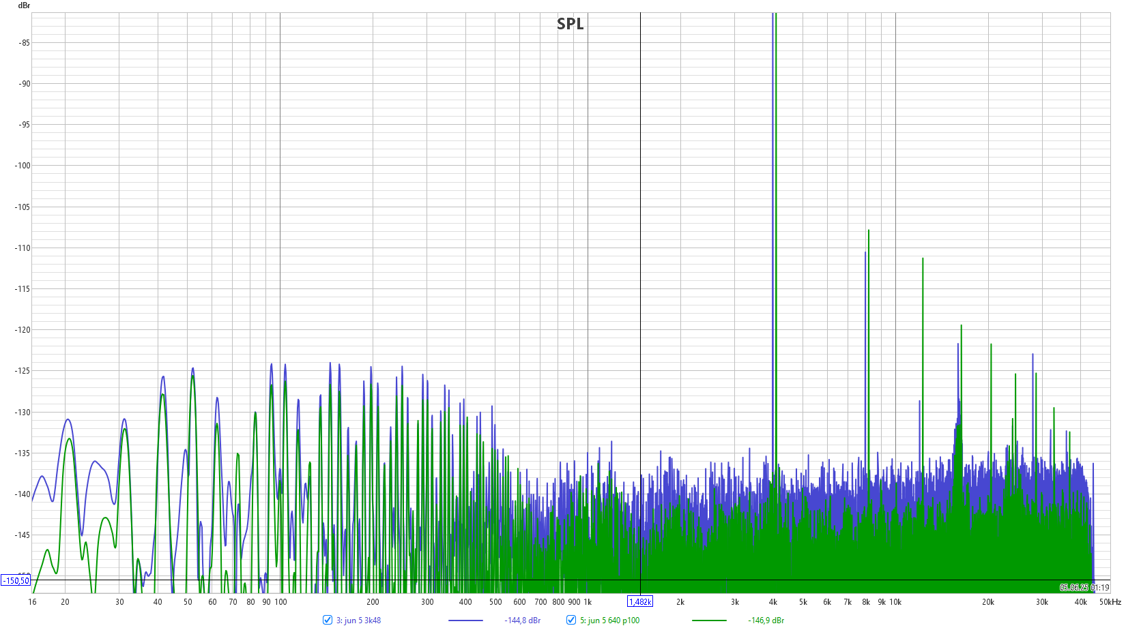Viewport: 1126px width, 628px height.
Task: Click the '-120' level axis label
Action: click(23, 329)
